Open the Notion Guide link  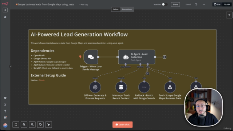coord(42,80)
